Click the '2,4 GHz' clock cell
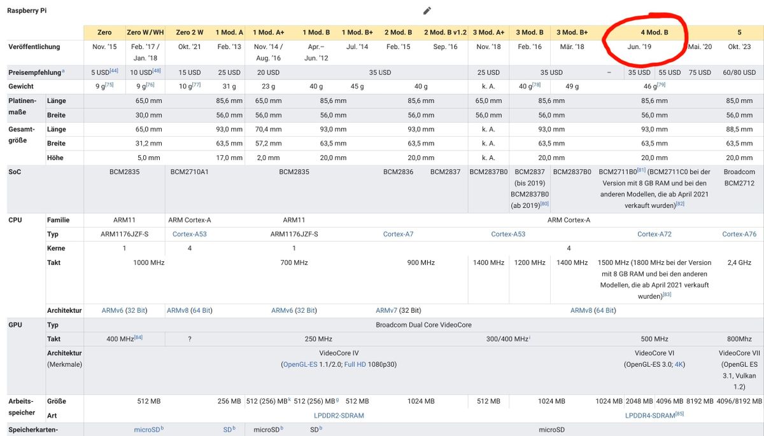Image resolution: width=764 pixels, height=436 pixels. [x=739, y=262]
